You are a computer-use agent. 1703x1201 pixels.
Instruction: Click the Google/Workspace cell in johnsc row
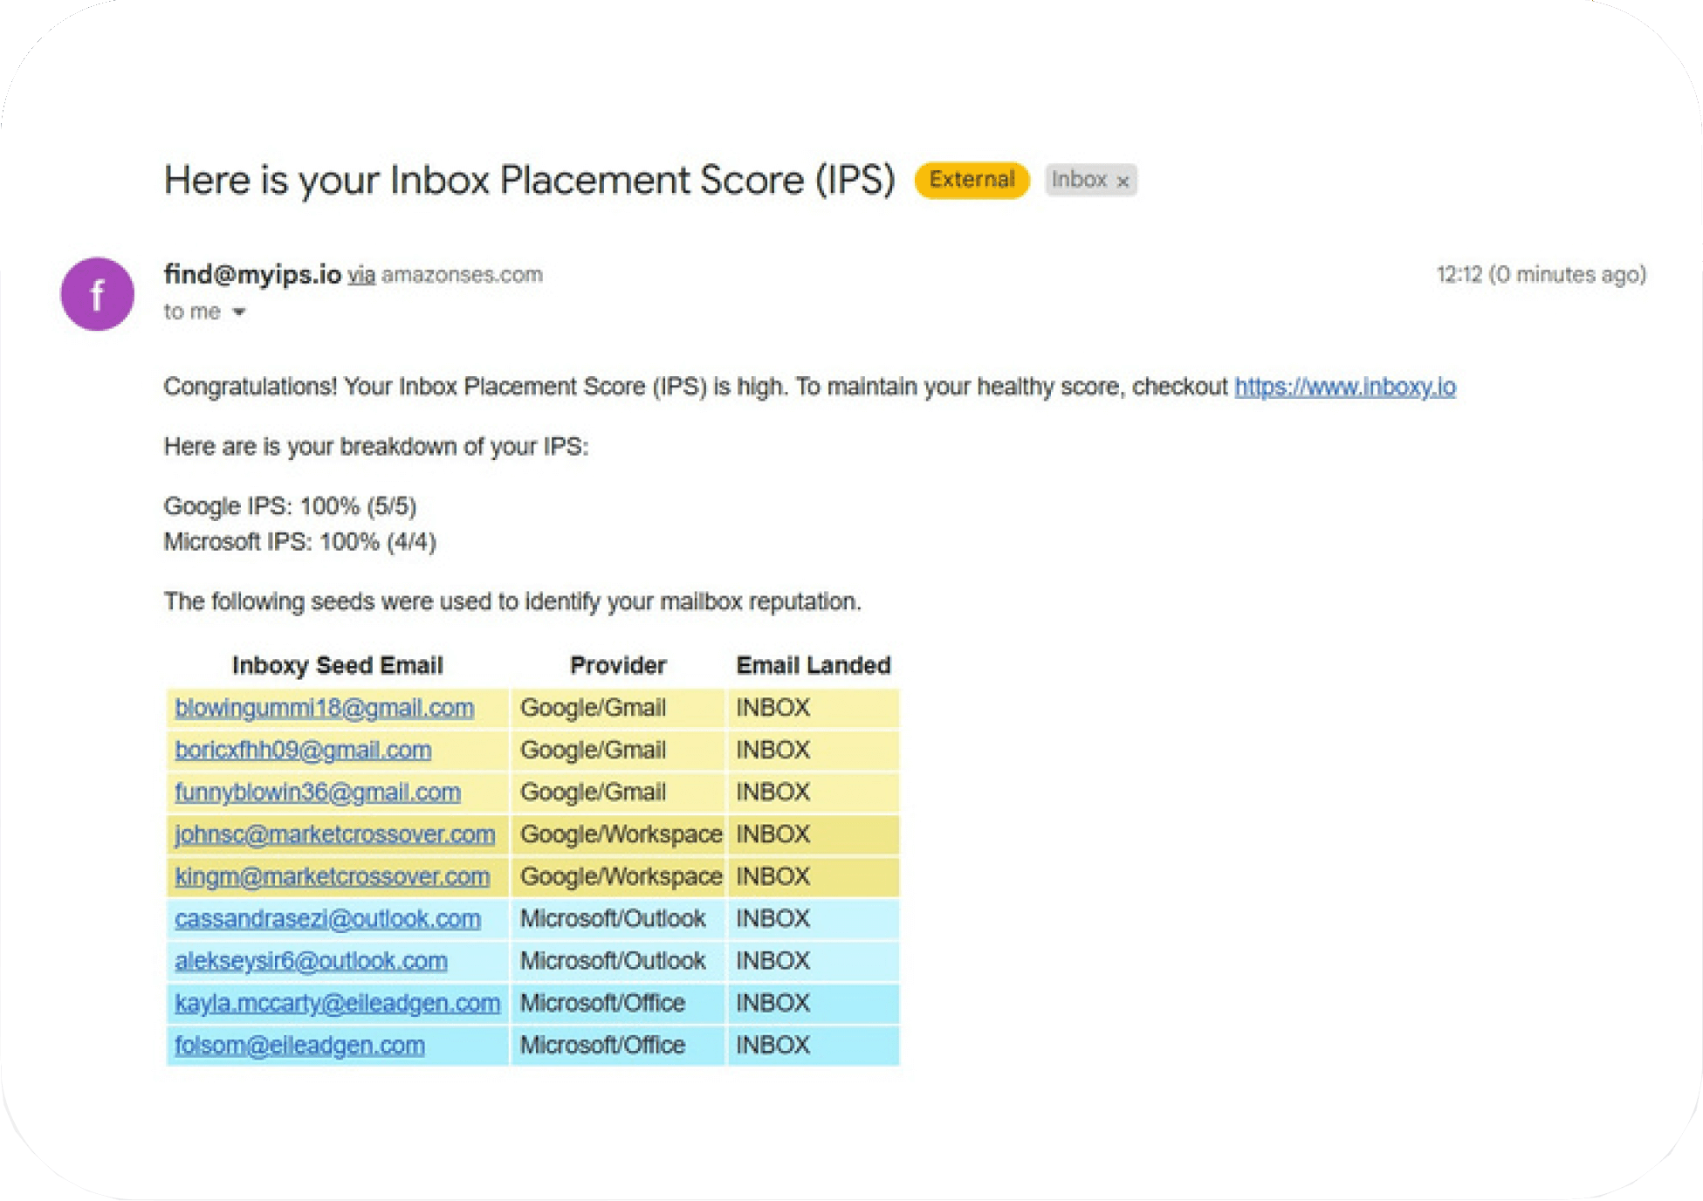click(618, 834)
